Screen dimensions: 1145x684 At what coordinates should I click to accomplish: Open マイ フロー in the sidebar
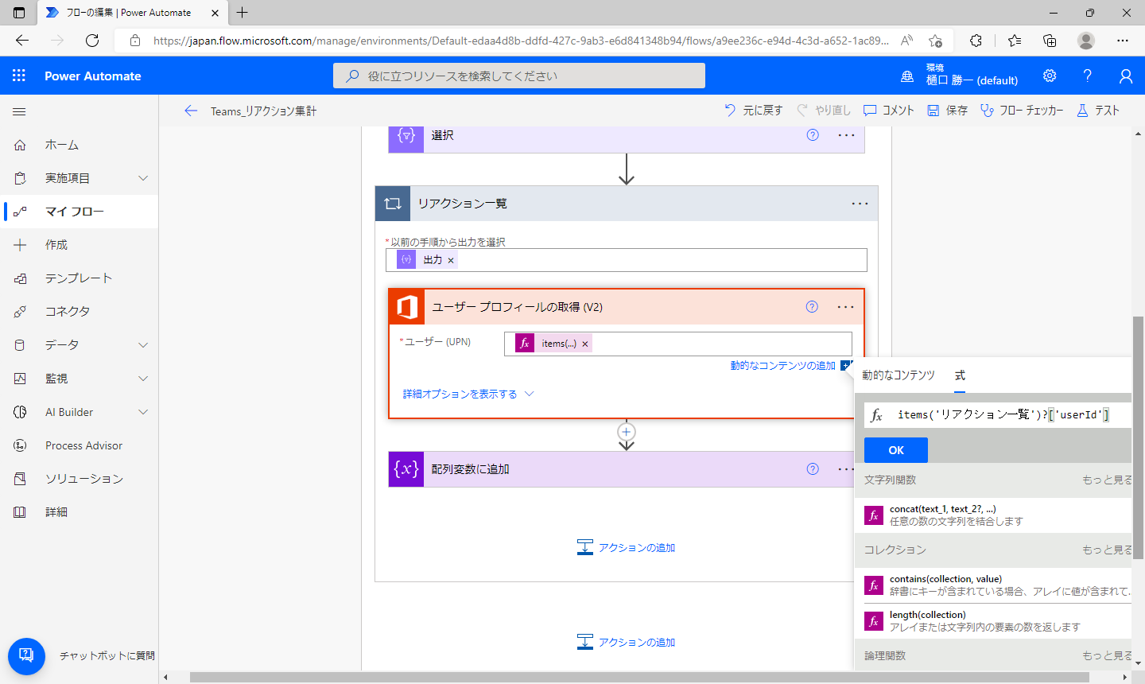(x=75, y=212)
